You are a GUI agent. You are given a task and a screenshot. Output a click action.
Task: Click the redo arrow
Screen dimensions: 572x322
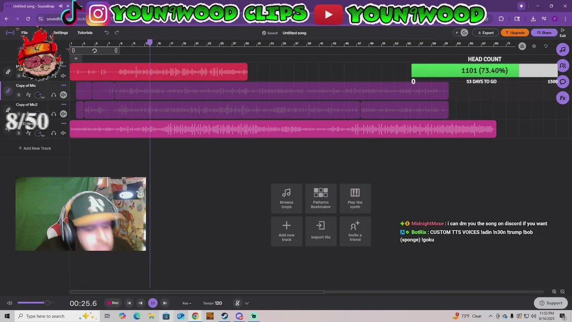pyautogui.click(x=117, y=33)
